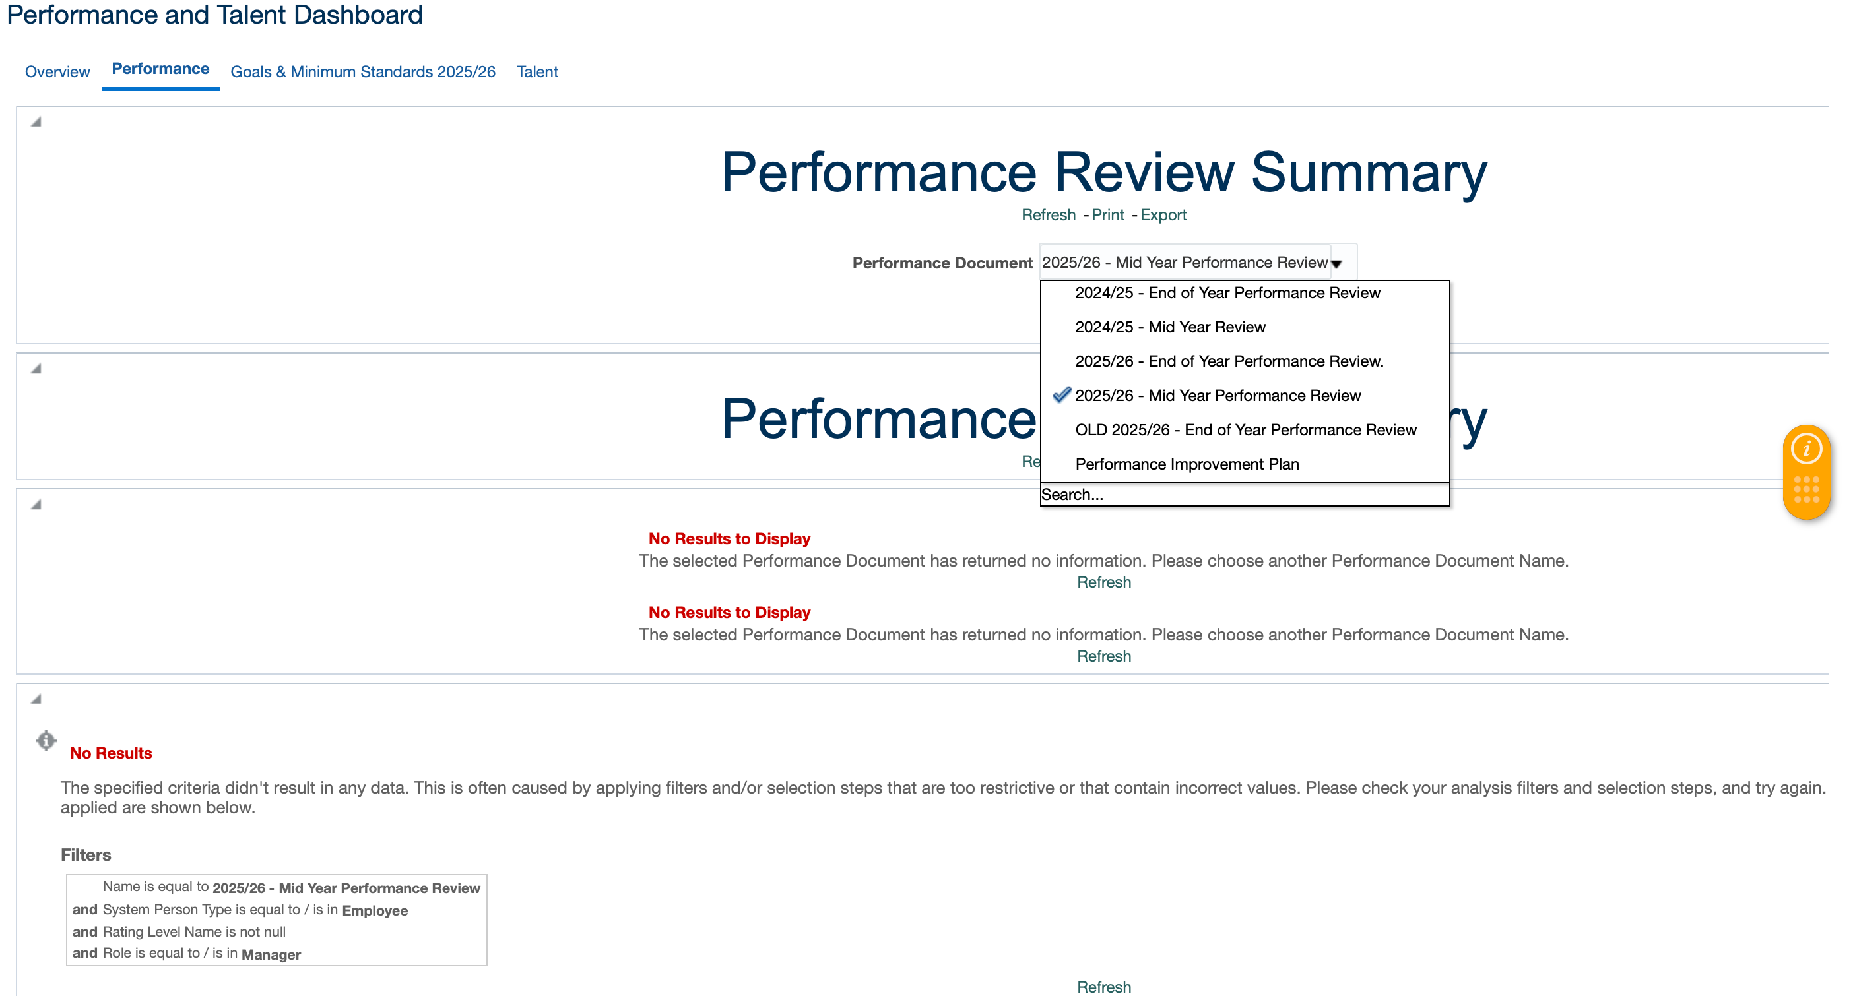The height and width of the screenshot is (996, 1853).
Task: Switch to the Talent tab
Action: click(x=537, y=72)
